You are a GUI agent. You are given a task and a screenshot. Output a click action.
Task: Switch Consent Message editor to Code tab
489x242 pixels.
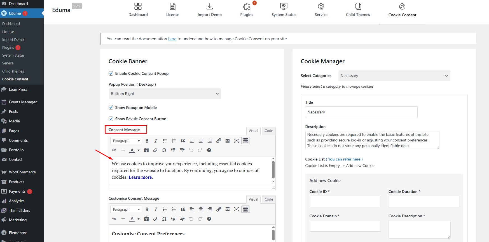pos(269,131)
